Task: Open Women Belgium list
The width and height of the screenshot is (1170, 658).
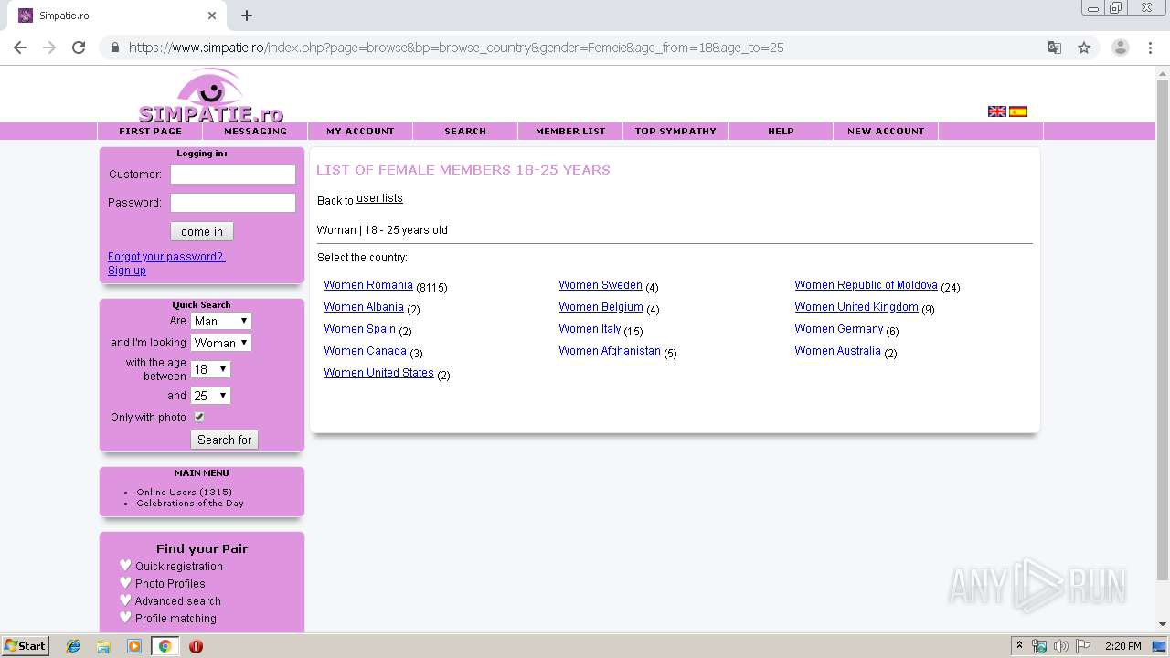Action: (x=601, y=307)
